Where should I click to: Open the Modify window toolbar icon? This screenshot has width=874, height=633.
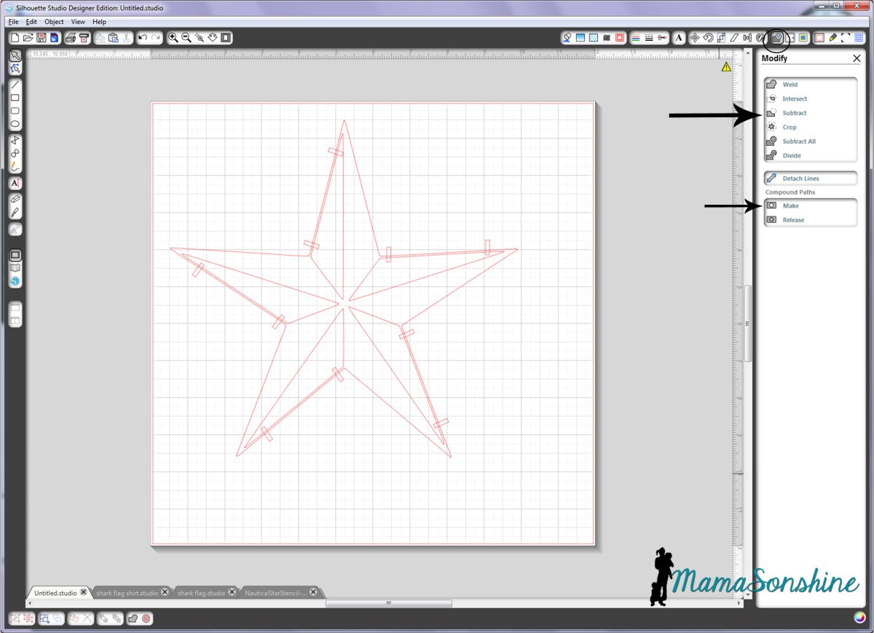pyautogui.click(x=778, y=38)
